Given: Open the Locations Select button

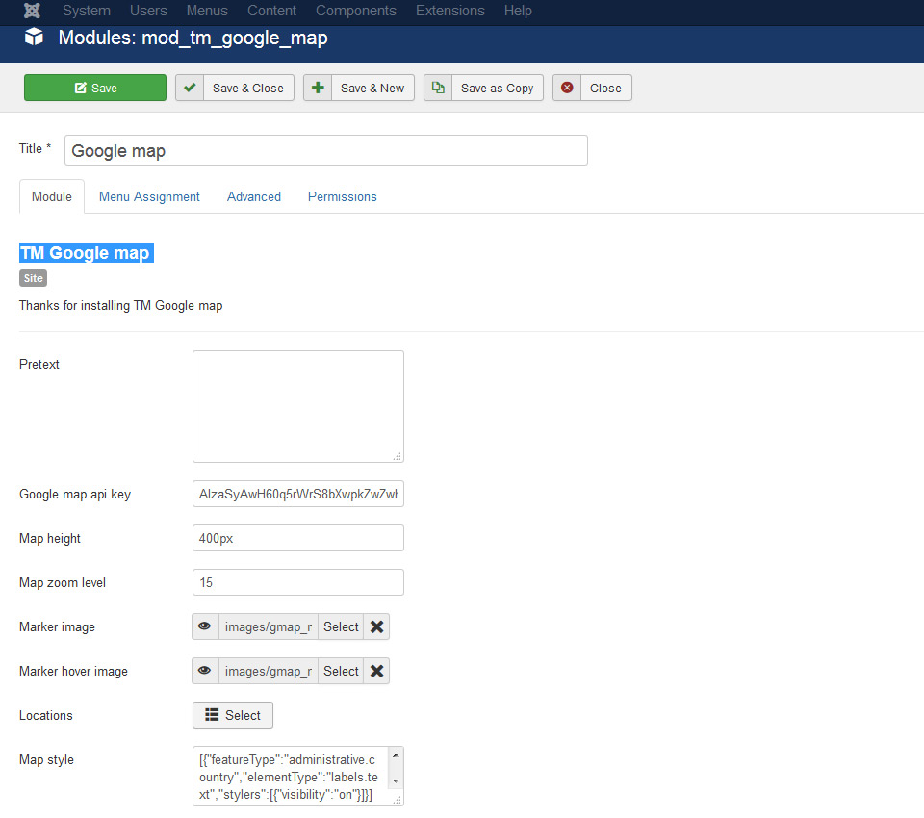Looking at the screenshot, I should tap(233, 715).
